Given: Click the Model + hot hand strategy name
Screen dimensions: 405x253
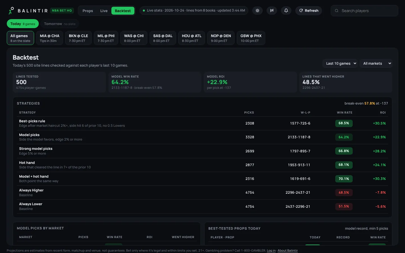Looking at the screenshot, I should pos(34,177).
